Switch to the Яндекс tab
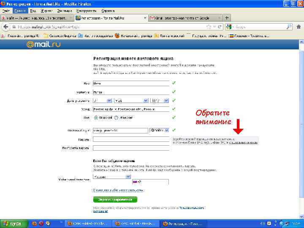The height and width of the screenshot is (228, 304). pyautogui.click(x=36, y=18)
